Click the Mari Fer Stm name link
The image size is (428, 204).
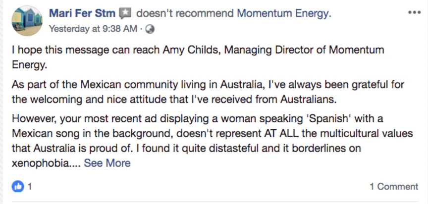82,13
